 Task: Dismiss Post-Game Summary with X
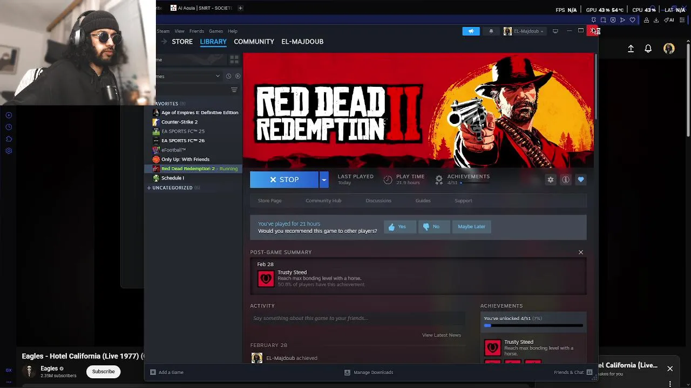coord(581,252)
